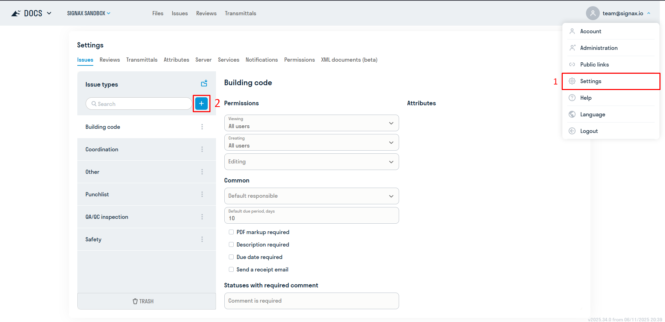Open the TRASH button
The width and height of the screenshot is (665, 322).
pos(147,301)
